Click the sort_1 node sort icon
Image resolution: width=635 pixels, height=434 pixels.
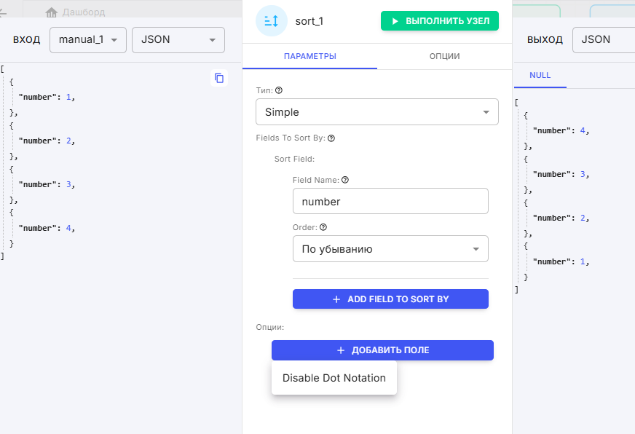pos(272,20)
